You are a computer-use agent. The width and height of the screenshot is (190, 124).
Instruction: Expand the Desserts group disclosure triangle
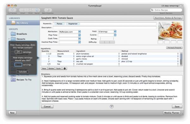(x=9, y=39)
